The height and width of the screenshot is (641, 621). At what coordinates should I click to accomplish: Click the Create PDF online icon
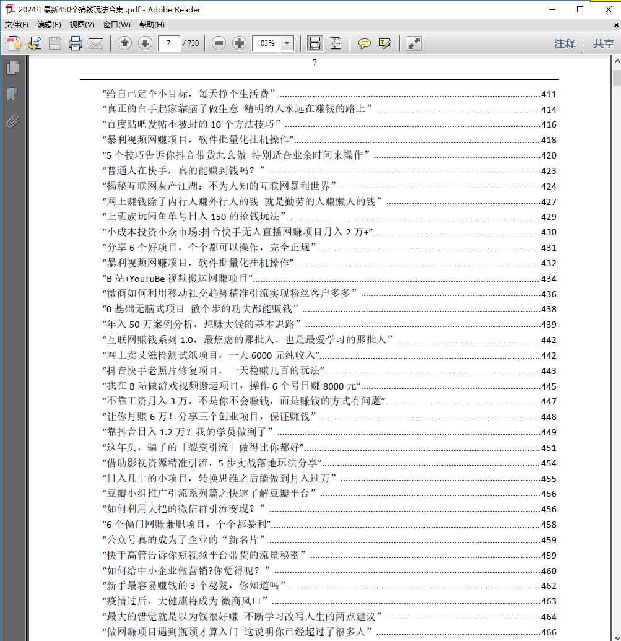14,43
